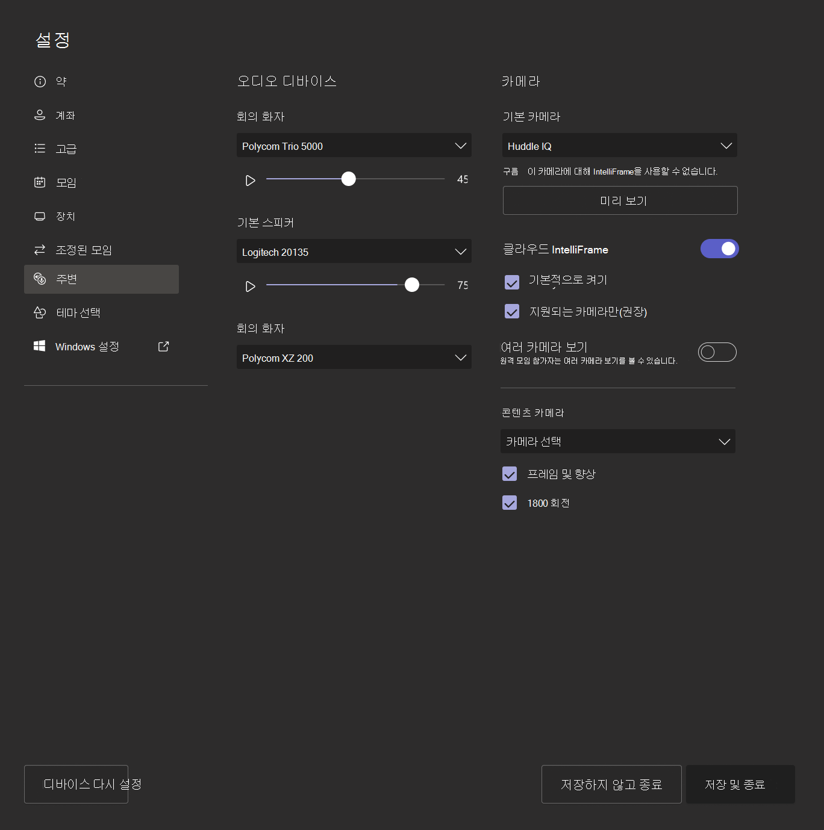Viewport: 824px width, 830px height.
Task: Click the list icon beside 고급
Action: coord(40,148)
